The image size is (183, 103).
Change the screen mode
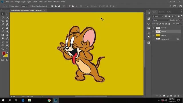click(x=7, y=60)
